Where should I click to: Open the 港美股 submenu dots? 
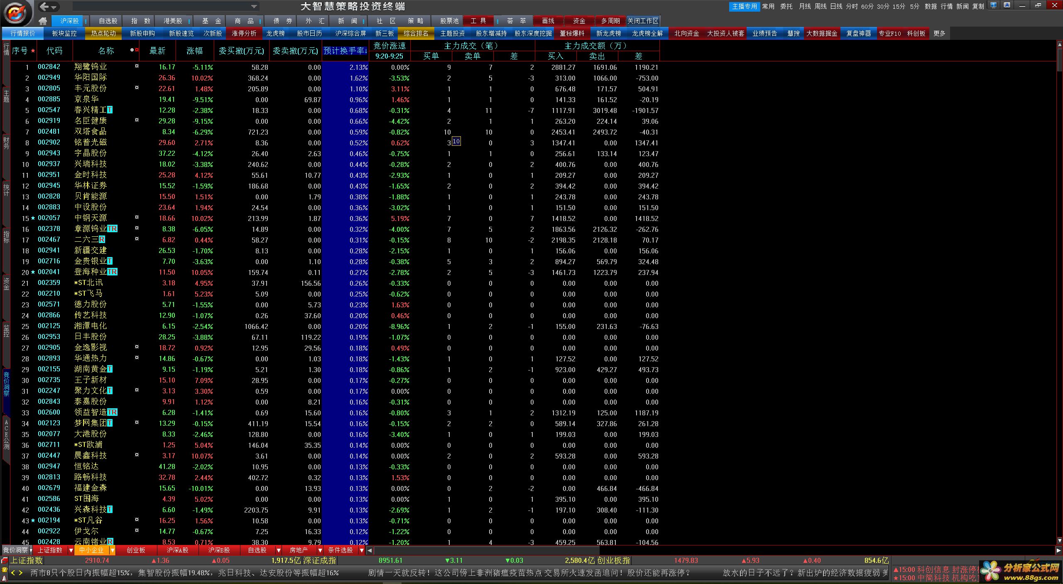tap(189, 21)
